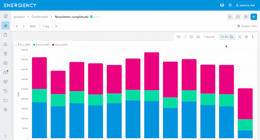
Task: Click the Energiency logo
Action: click(20, 5)
